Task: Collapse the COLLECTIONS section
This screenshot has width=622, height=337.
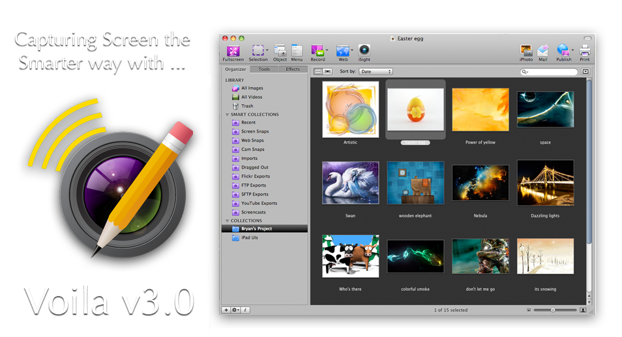Action: coord(228,221)
